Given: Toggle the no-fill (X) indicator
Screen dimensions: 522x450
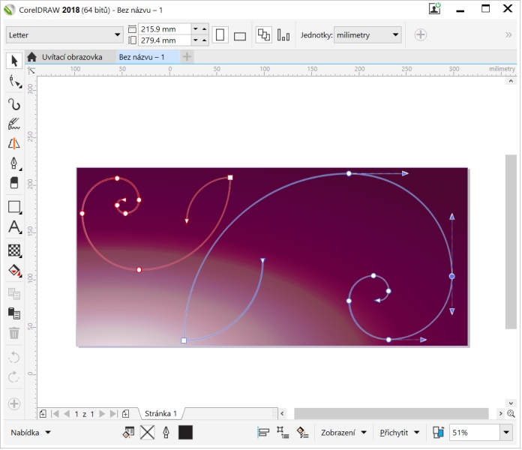Looking at the screenshot, I should tap(148, 433).
